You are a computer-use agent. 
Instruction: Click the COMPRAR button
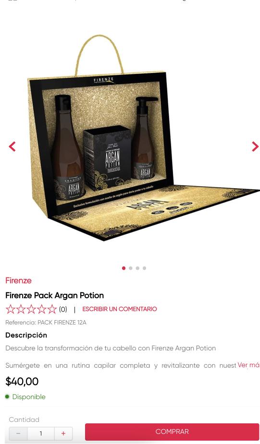coord(172,432)
